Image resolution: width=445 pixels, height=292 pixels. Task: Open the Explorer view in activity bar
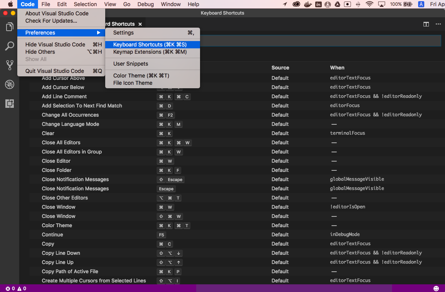pos(10,26)
